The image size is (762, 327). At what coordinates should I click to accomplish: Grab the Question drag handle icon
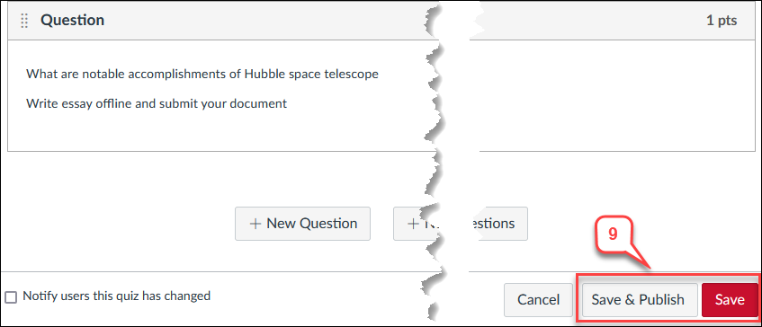(24, 21)
